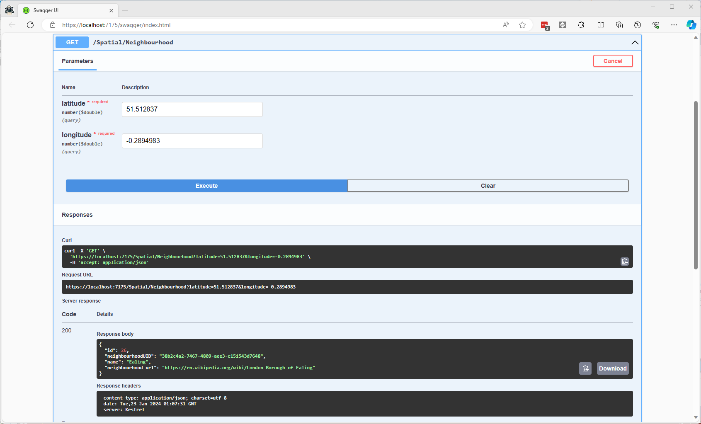Copy the response body to clipboard
701x424 pixels.
[x=585, y=368]
